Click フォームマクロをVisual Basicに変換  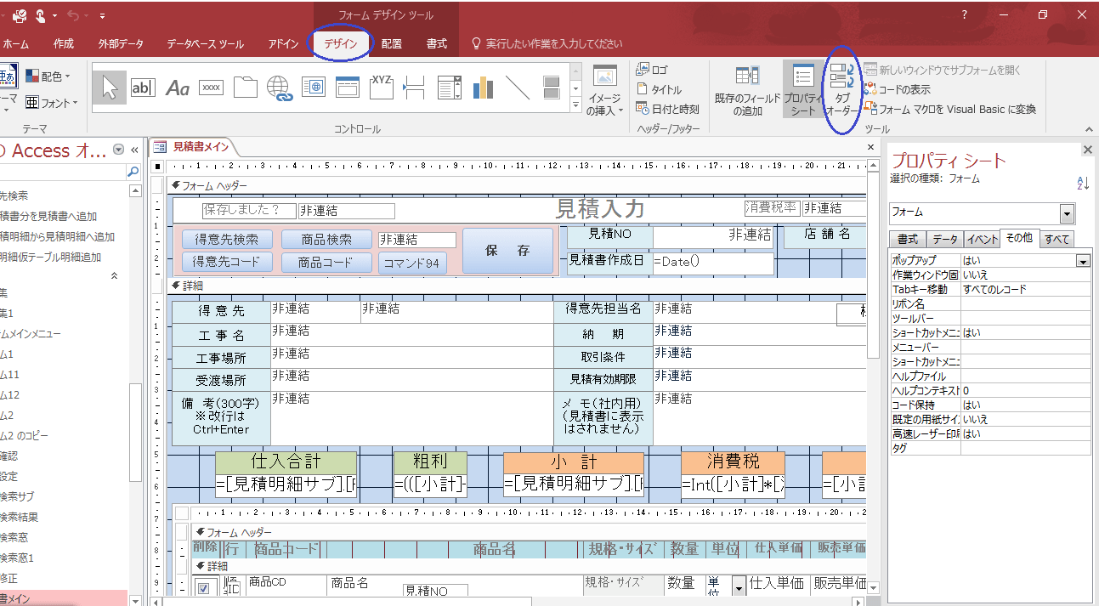950,109
